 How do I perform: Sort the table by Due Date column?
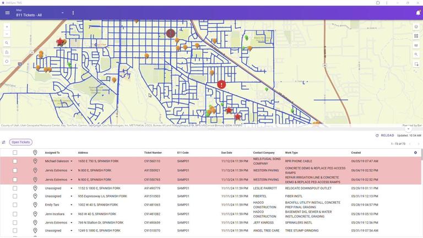point(227,153)
